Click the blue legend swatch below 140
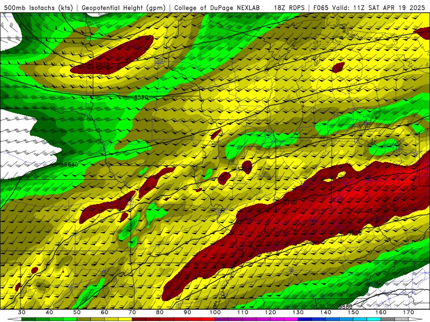Viewport: 430px width, 322px height. (x=319, y=319)
